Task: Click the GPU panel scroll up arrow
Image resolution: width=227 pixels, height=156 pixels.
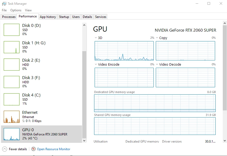Action: point(225,23)
